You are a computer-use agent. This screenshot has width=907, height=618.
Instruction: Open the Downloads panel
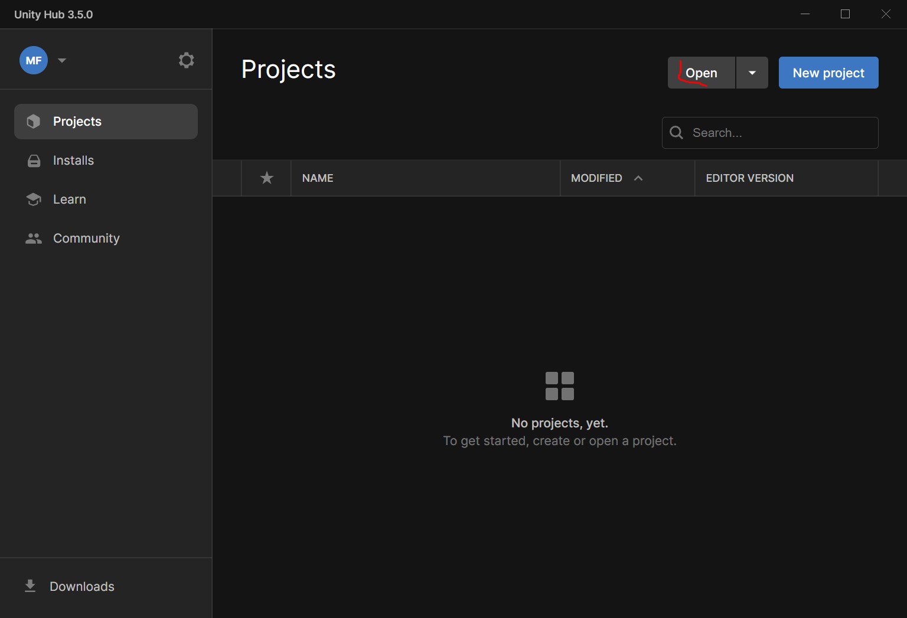(82, 586)
